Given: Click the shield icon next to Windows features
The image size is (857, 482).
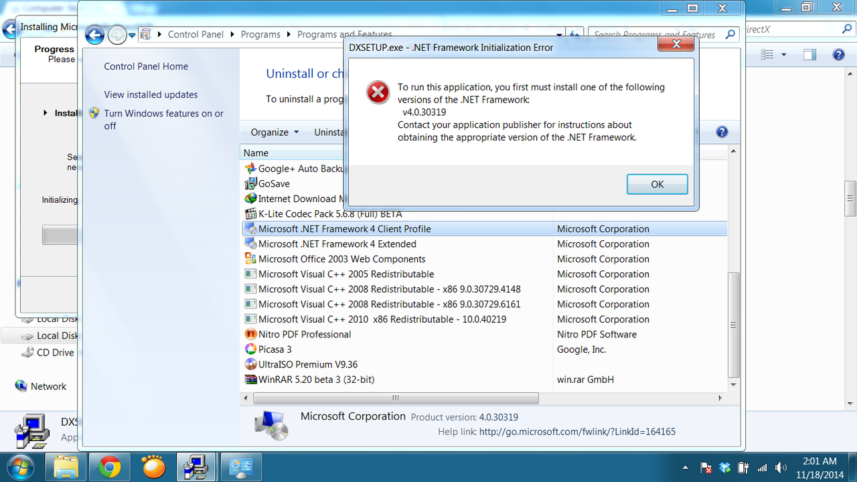Looking at the screenshot, I should pos(94,113).
